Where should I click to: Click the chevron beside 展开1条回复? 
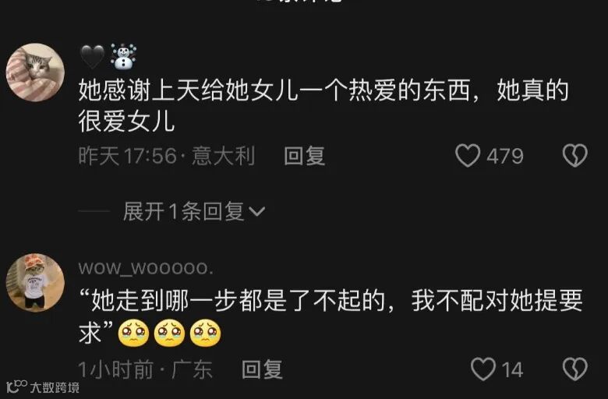pos(256,212)
